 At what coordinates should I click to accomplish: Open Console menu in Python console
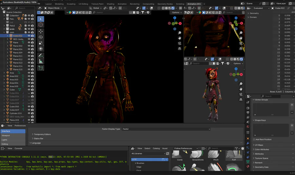(x=18, y=148)
